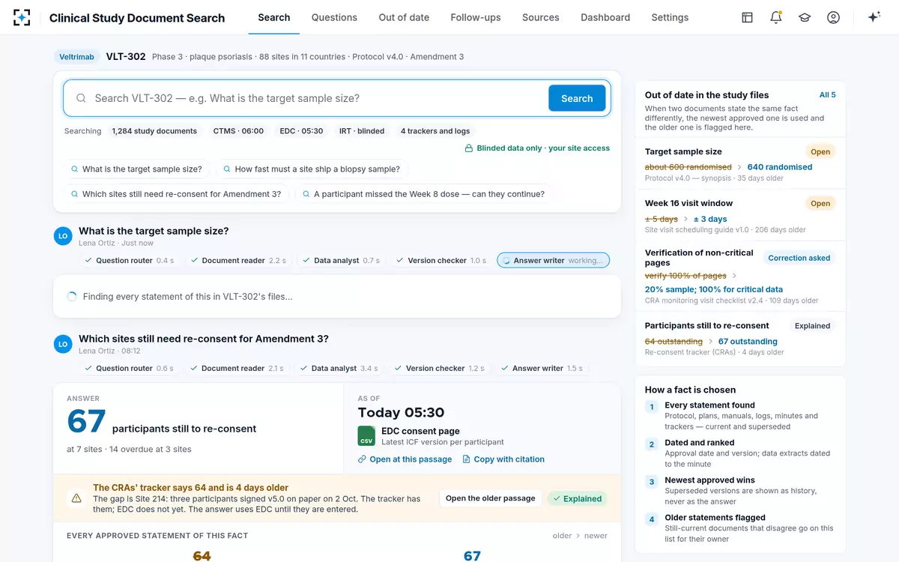Open the notifications bell
The width and height of the screenshot is (899, 562).
pyautogui.click(x=776, y=17)
